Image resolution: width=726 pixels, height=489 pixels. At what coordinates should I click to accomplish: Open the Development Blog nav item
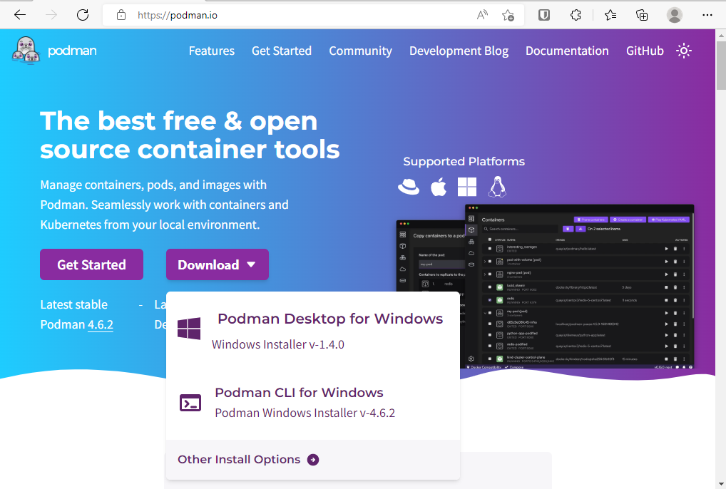pyautogui.click(x=459, y=51)
